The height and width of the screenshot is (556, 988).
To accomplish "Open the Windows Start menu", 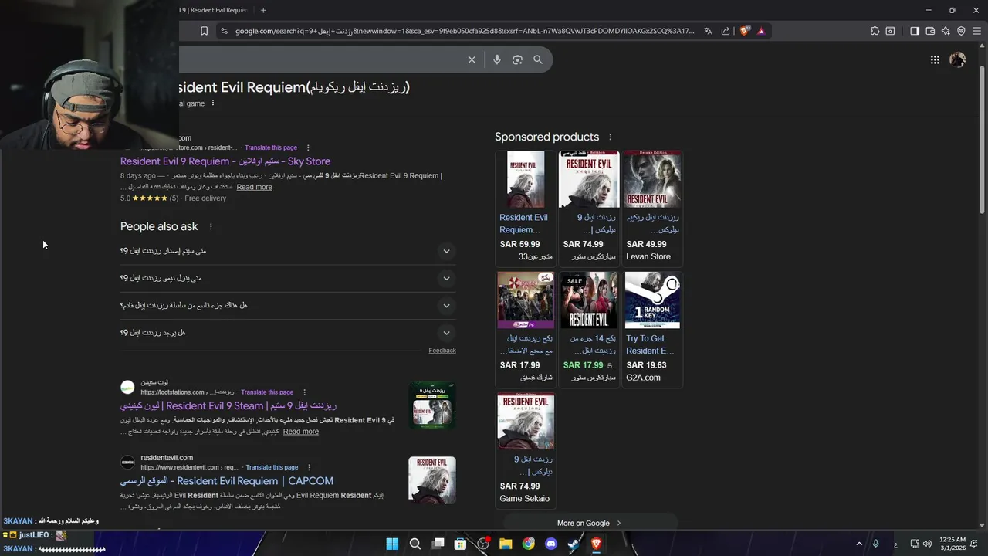I will point(392,544).
